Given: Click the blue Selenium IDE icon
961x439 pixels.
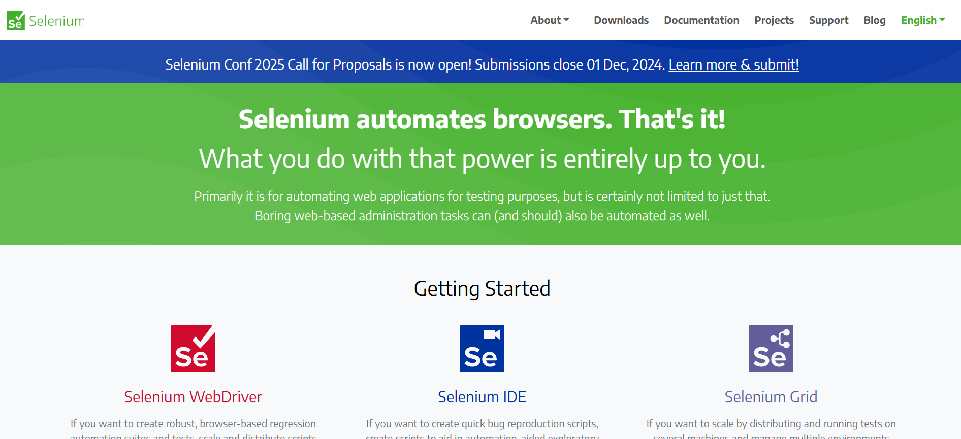Looking at the screenshot, I should (482, 349).
